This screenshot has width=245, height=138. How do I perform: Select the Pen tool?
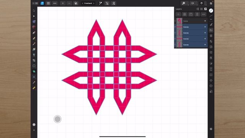(x=34, y=33)
